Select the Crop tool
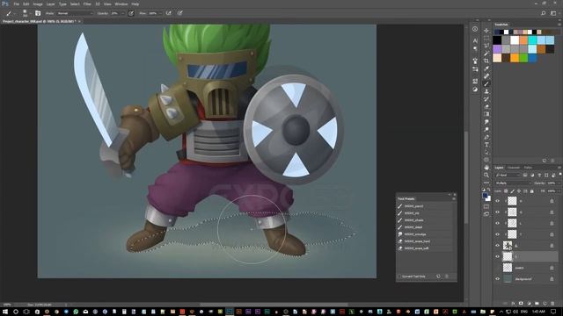563x316 pixels. [x=486, y=61]
